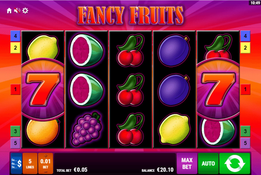Screen dimensions: 261x175
Task: Click the 7 symbol on first reel
Action: (x=43, y=89)
